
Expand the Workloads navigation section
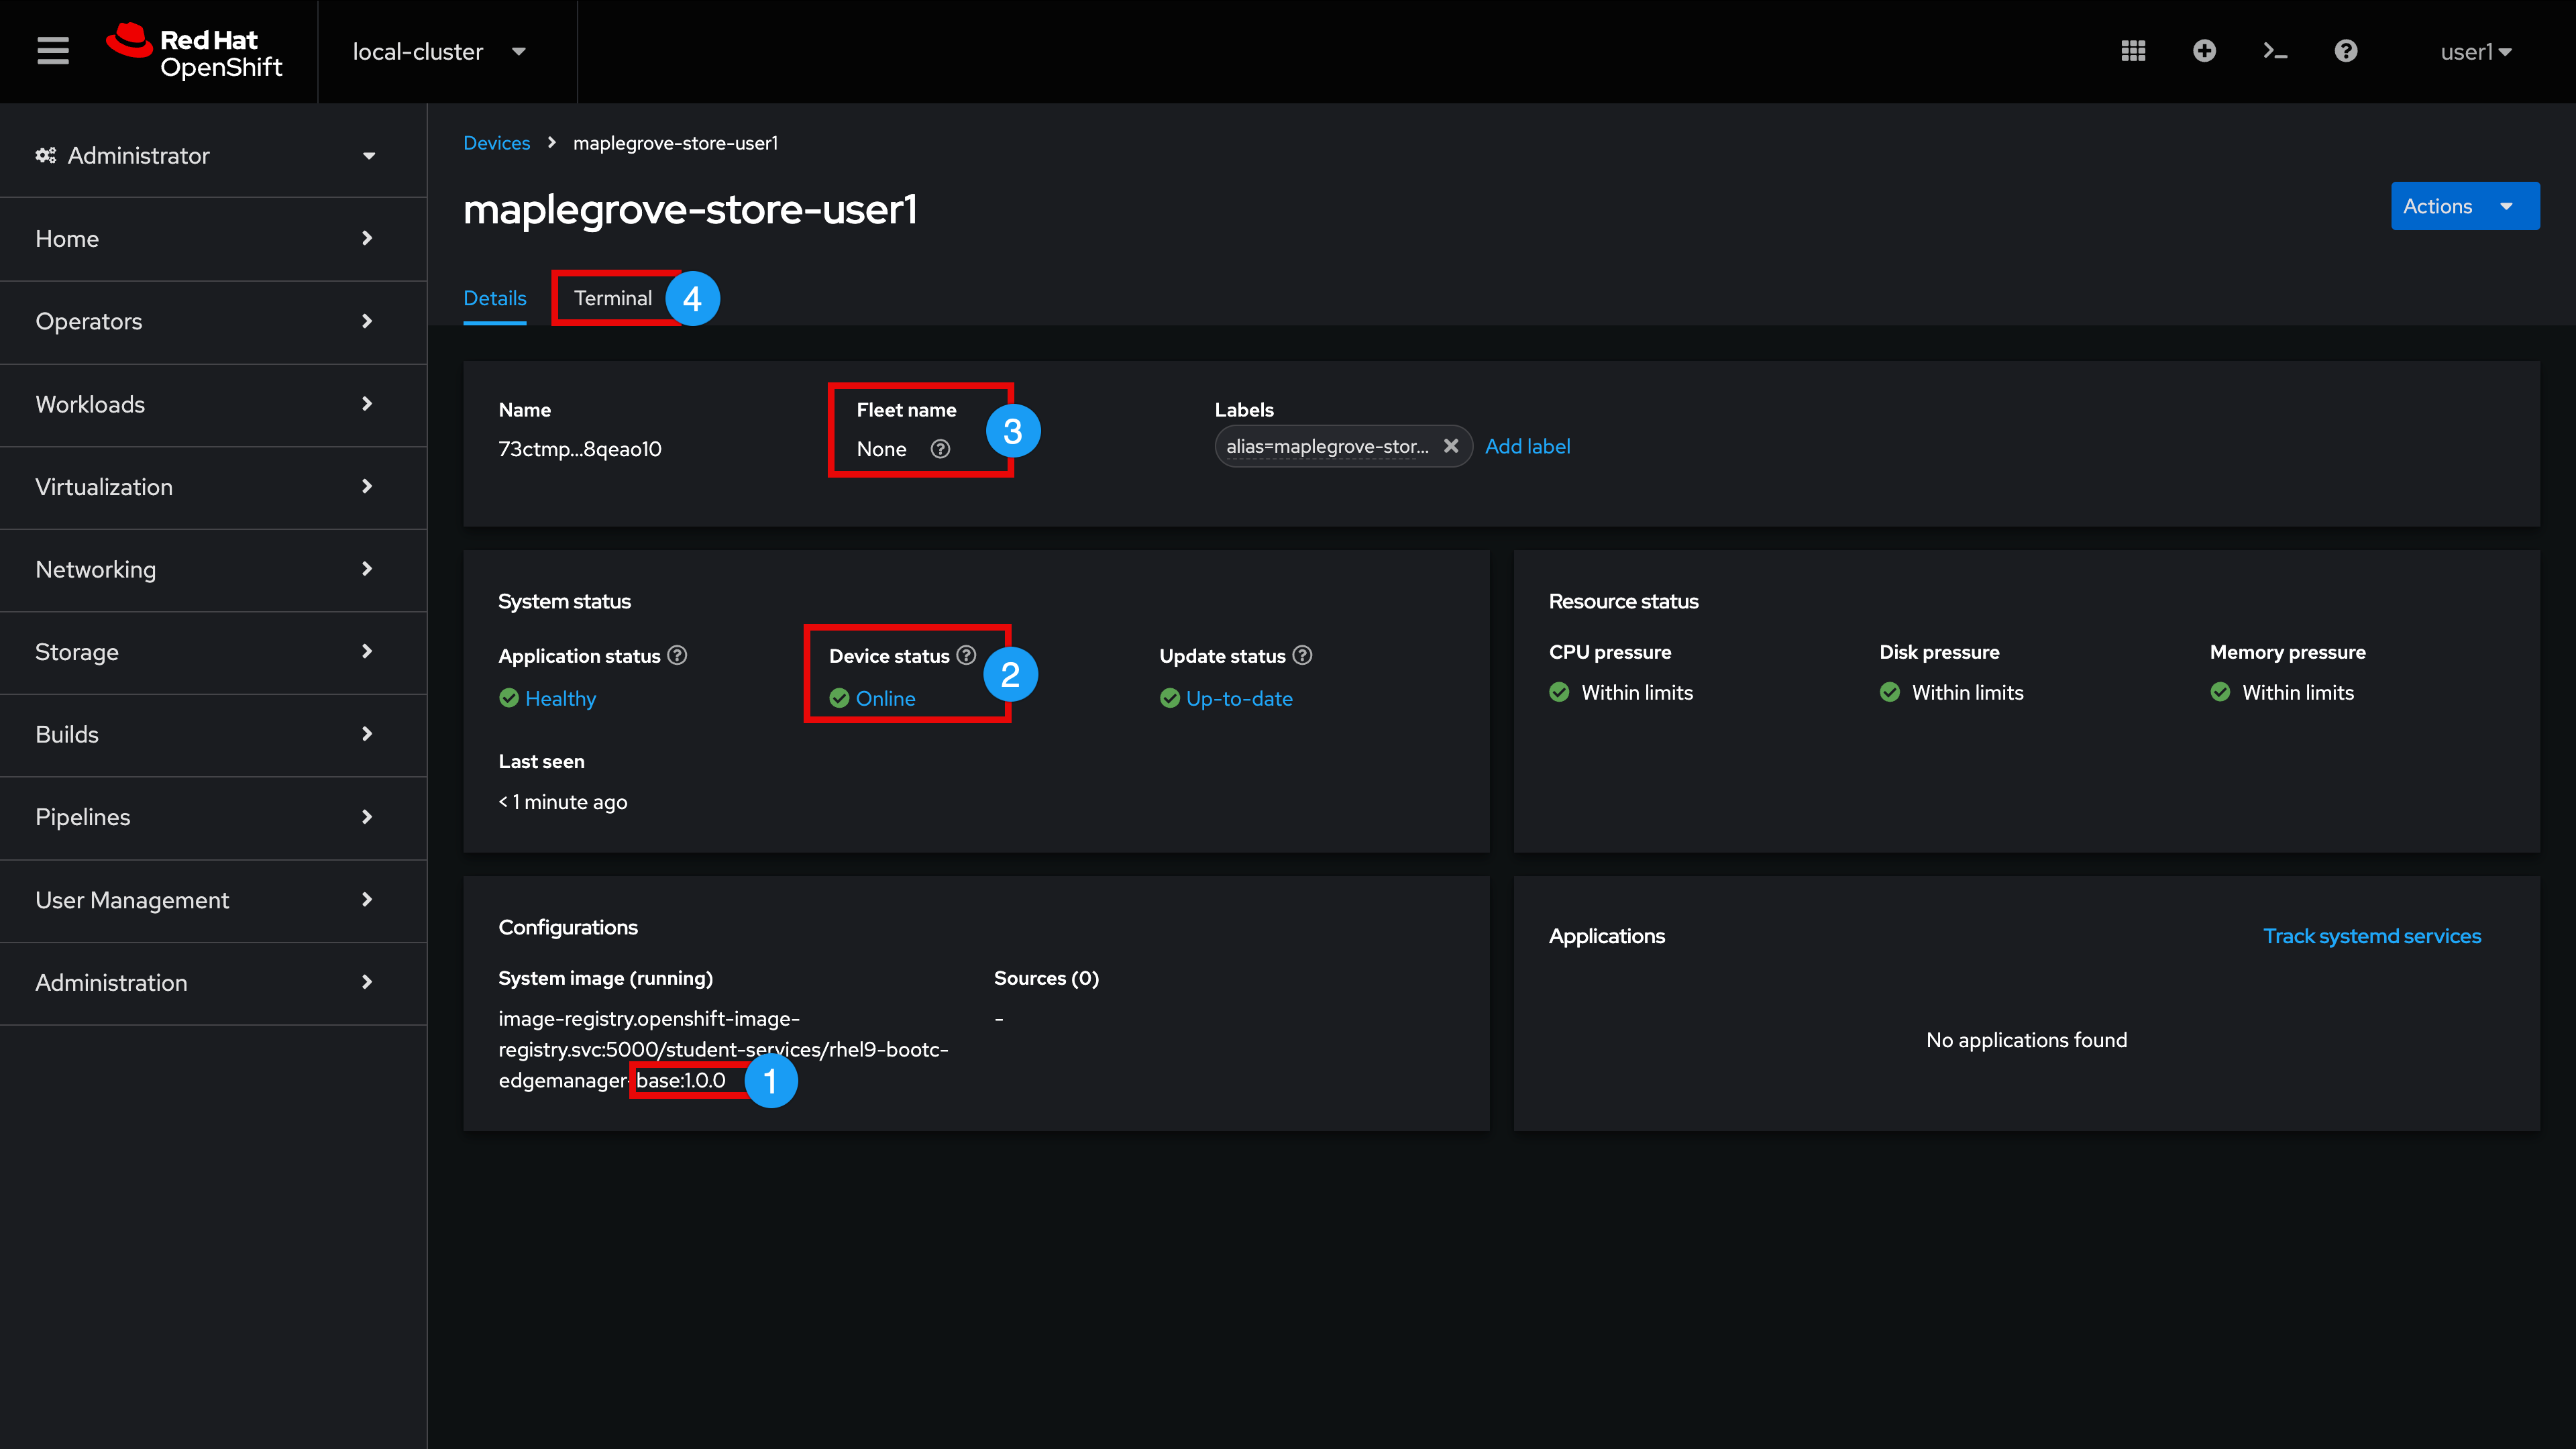(x=213, y=404)
